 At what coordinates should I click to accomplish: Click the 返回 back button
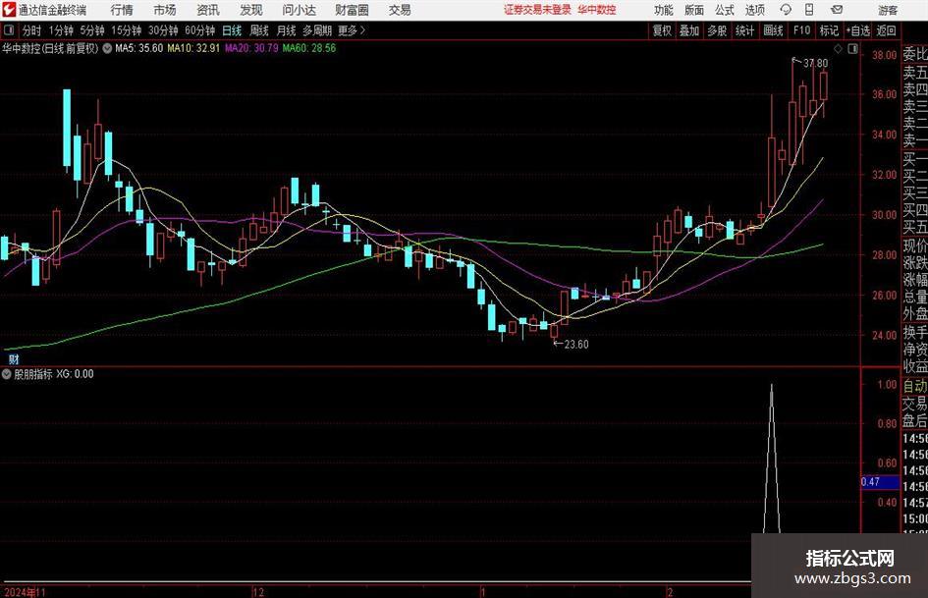(886, 30)
